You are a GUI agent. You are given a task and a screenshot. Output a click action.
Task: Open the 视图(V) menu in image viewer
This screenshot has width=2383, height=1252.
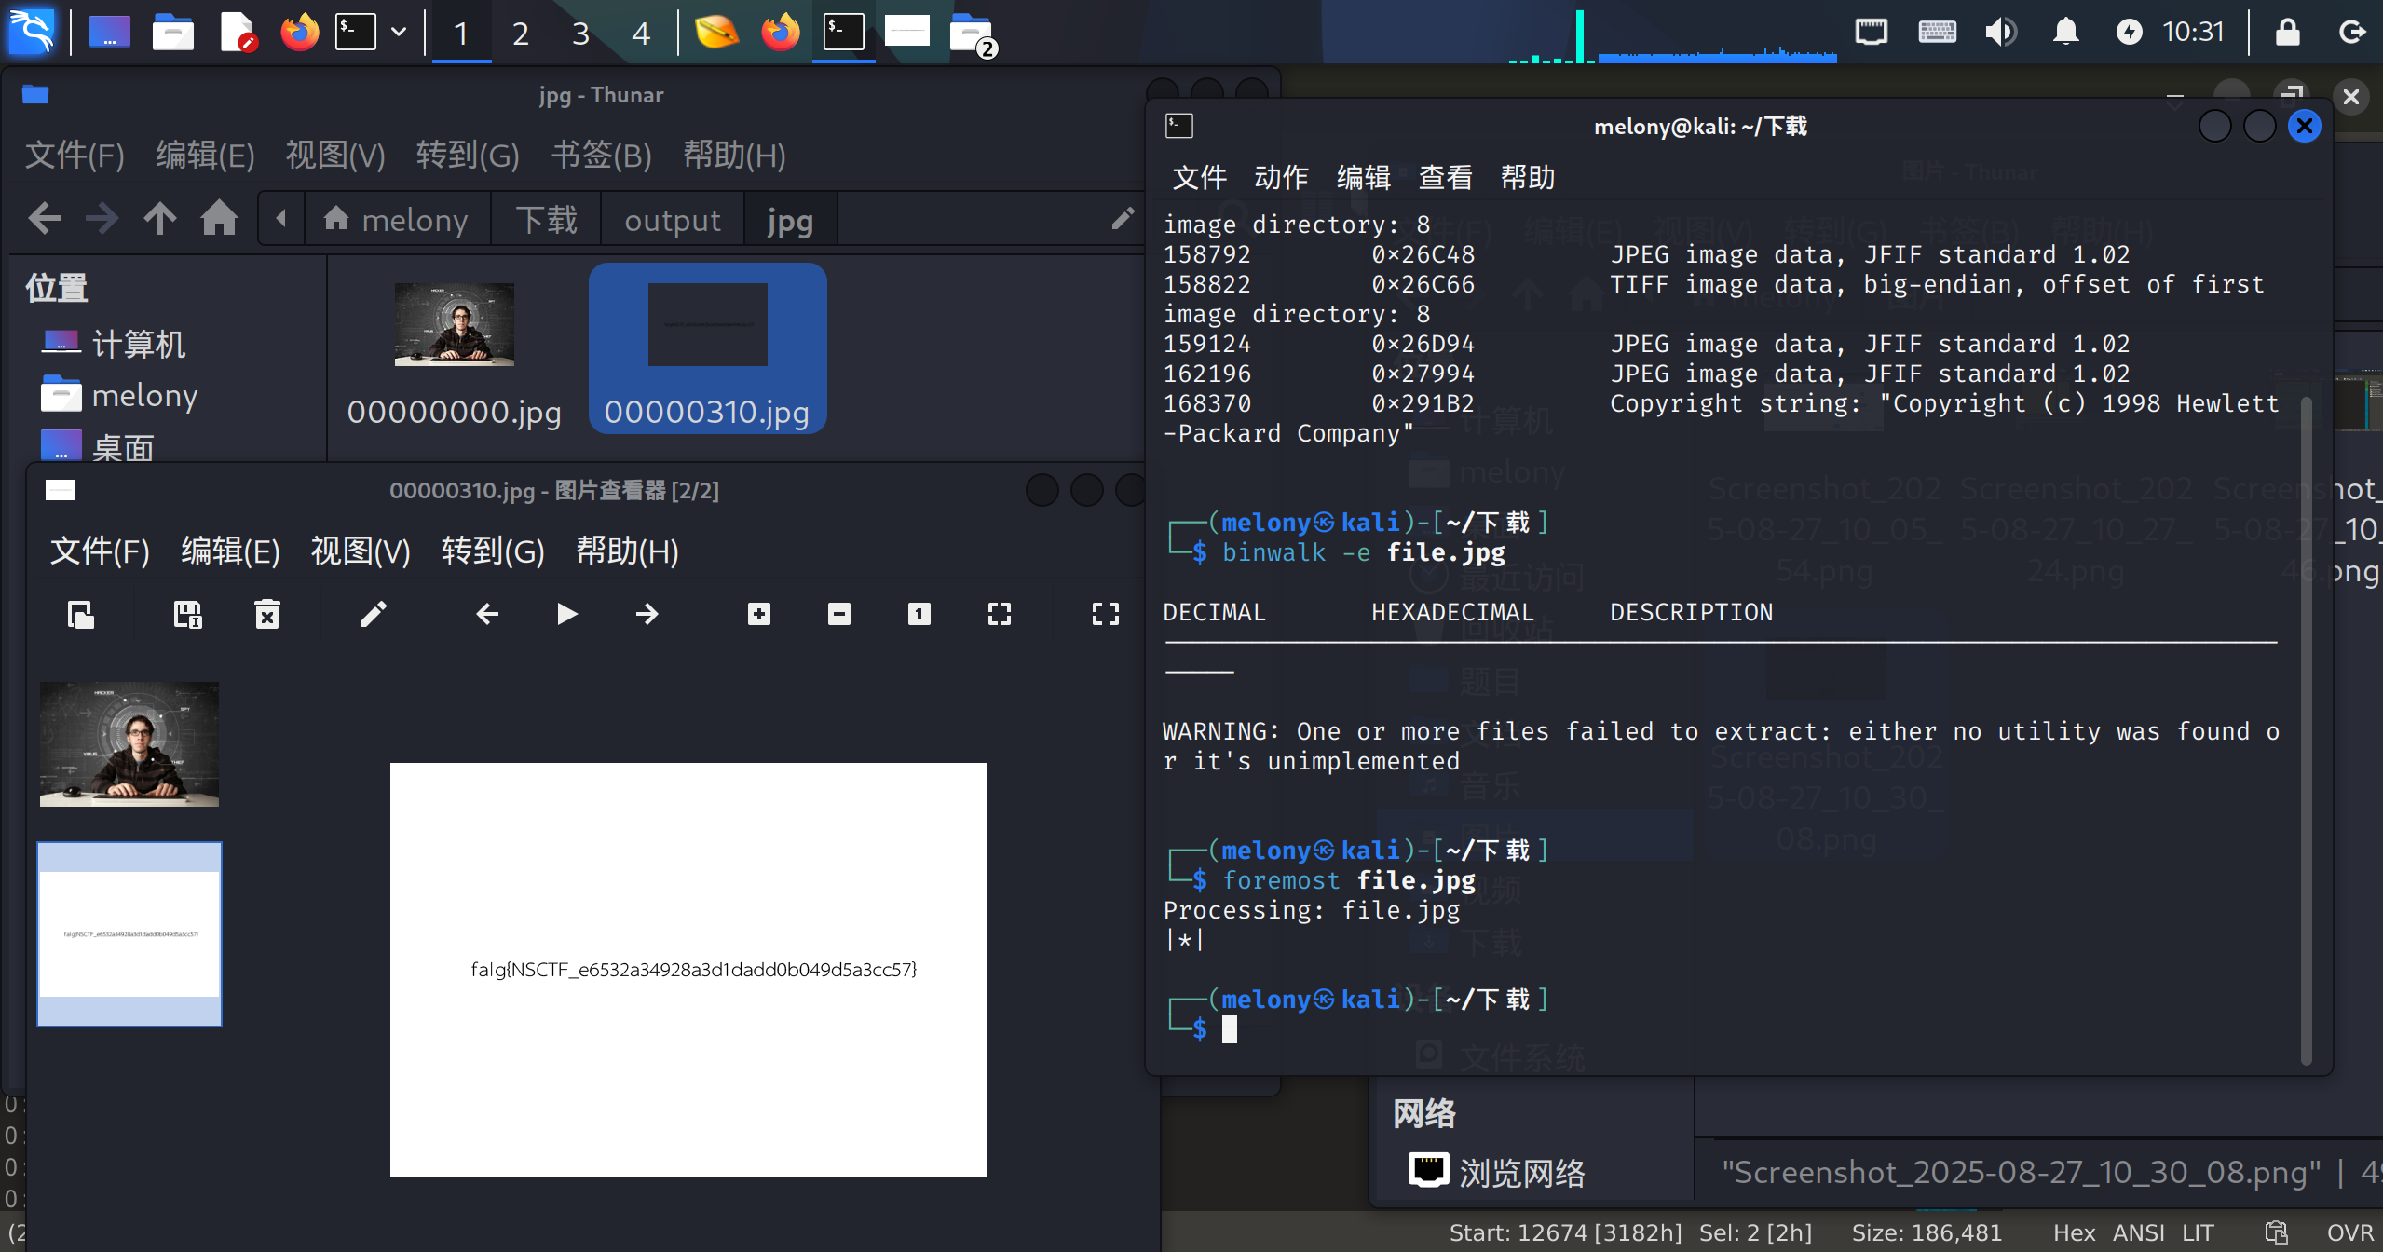(x=360, y=551)
